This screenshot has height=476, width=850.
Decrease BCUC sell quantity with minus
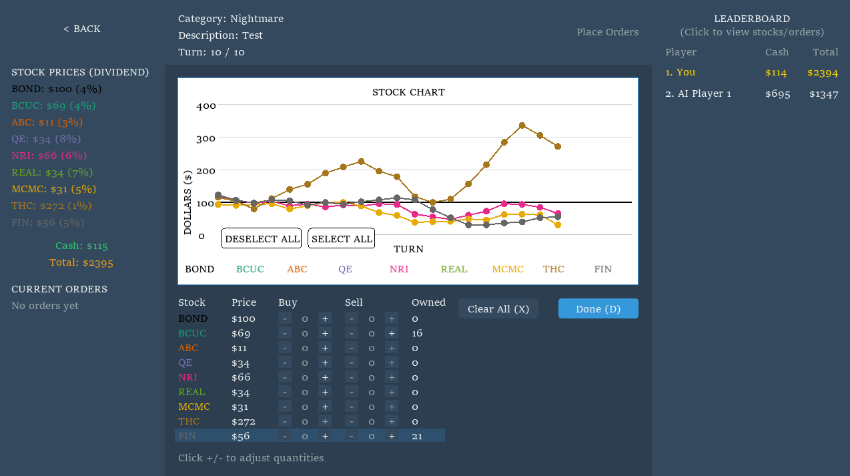point(352,333)
